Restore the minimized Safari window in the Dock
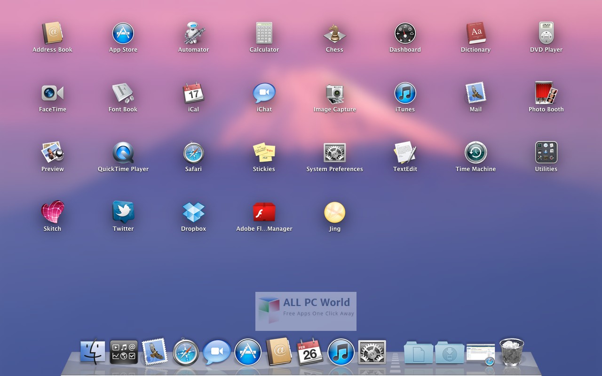602x376 pixels. click(480, 354)
